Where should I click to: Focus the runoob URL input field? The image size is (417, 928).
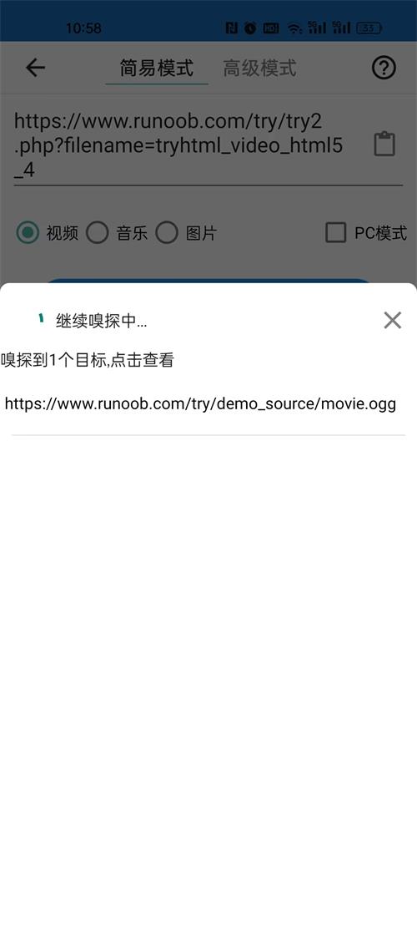pyautogui.click(x=192, y=146)
